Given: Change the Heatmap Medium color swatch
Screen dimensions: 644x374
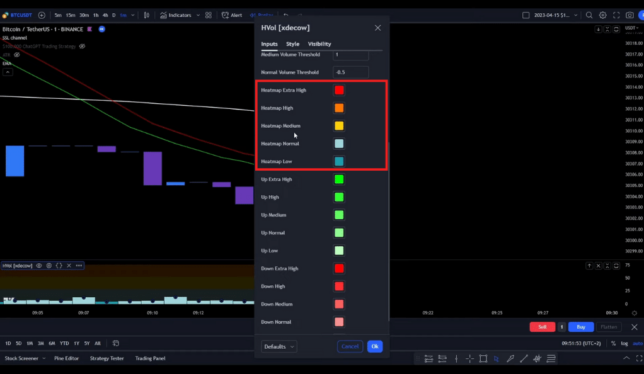Looking at the screenshot, I should click(x=339, y=126).
